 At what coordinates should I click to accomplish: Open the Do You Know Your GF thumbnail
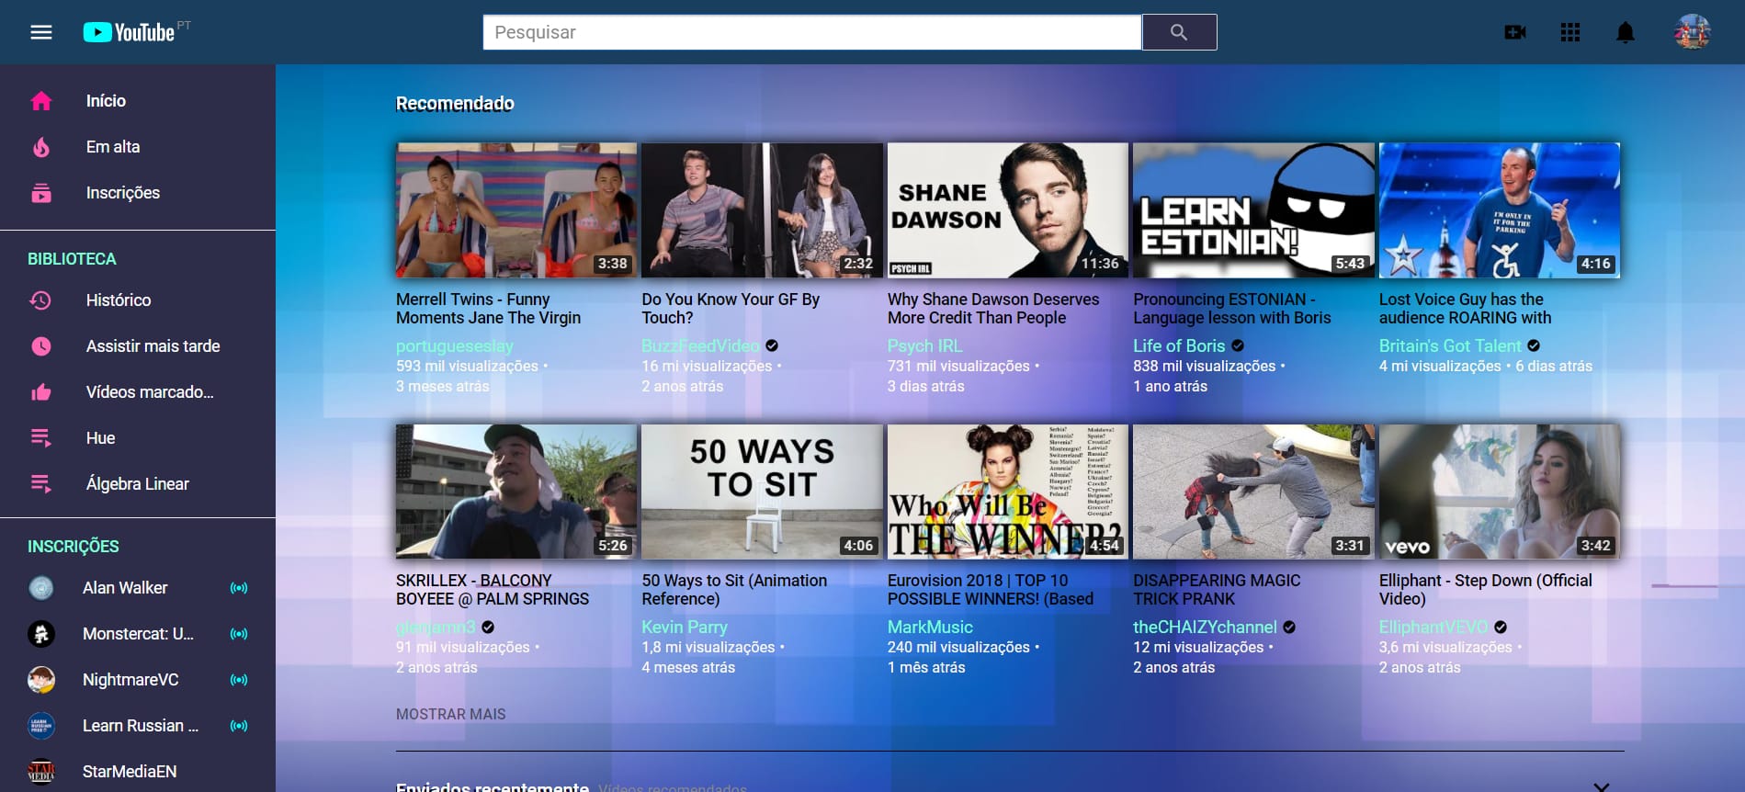(762, 209)
